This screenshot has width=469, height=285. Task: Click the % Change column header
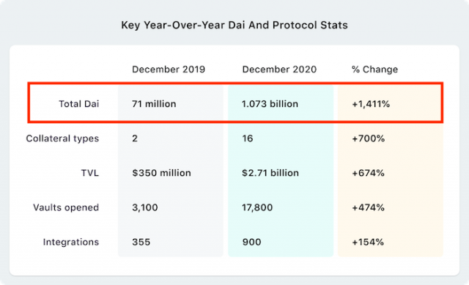(374, 70)
